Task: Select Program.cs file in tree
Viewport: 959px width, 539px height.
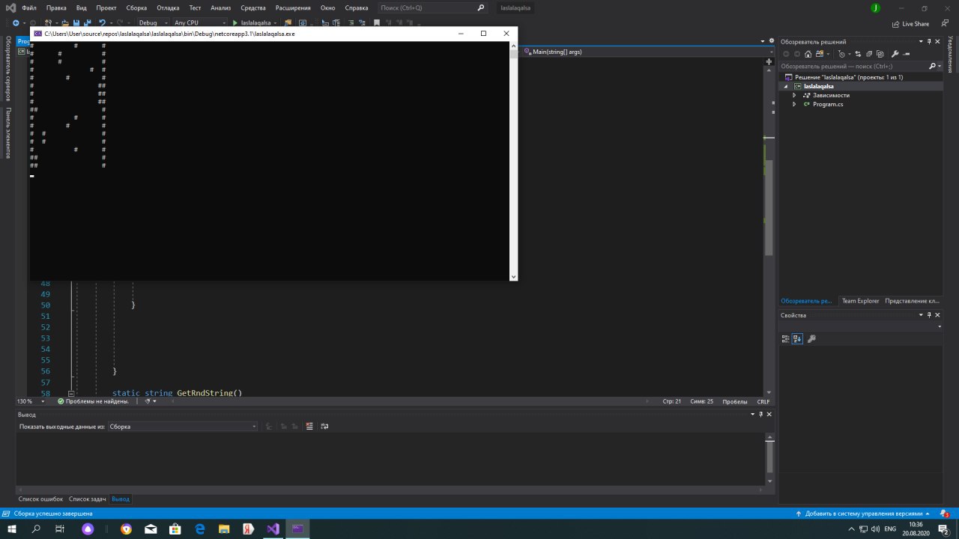Action: [x=828, y=104]
